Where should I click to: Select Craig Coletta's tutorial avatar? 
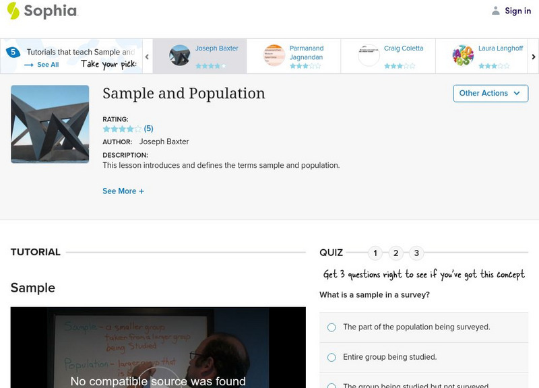(x=369, y=55)
